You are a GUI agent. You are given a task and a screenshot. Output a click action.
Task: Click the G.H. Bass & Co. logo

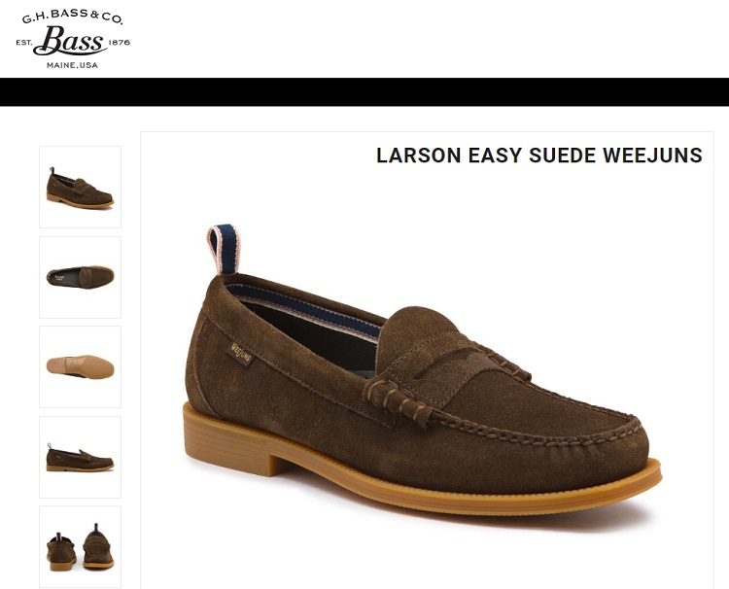pyautogui.click(x=73, y=39)
